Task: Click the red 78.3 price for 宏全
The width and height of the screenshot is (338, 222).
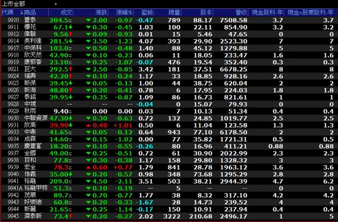Action: pyautogui.click(x=61, y=167)
